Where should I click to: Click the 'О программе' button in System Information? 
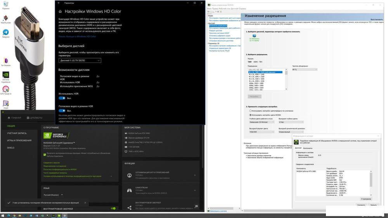[366, 199]
